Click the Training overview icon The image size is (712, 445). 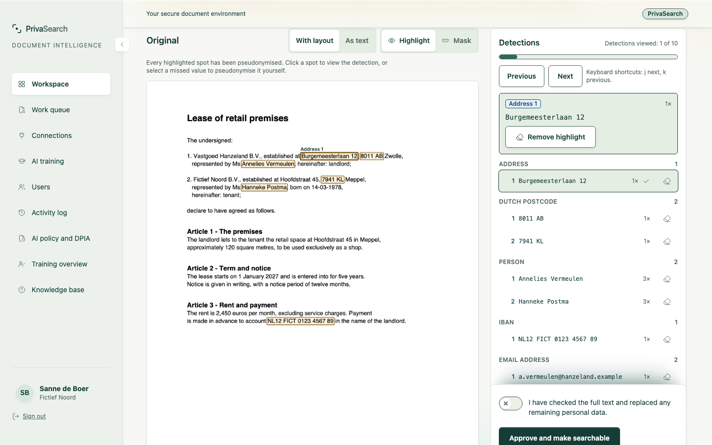point(22,264)
